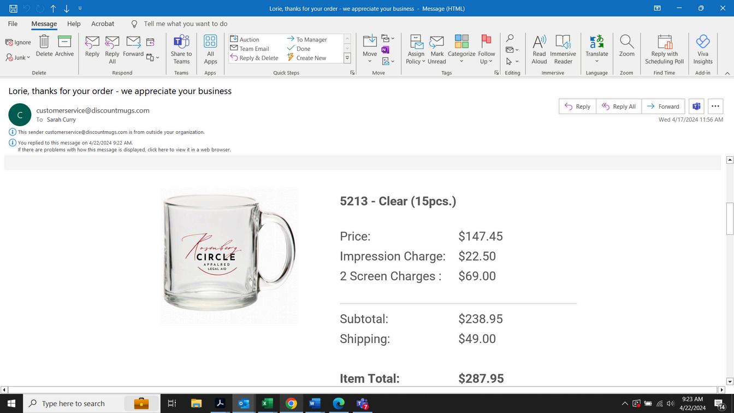Go to the next item with the down arrow
The image size is (734, 413).
click(67, 8)
